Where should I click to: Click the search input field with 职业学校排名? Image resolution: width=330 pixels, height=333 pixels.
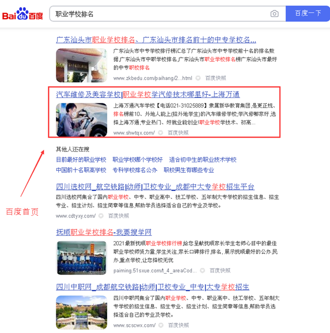[x=159, y=14]
